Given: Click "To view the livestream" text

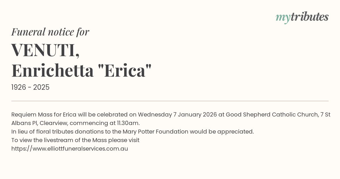Looking at the screenshot, I should tap(42, 140).
